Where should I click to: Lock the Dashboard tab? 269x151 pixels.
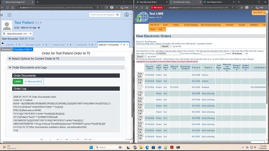92,44
